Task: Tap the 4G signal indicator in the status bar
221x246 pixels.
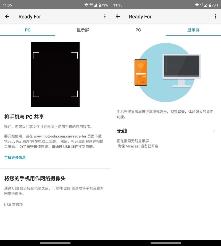Action: tap(91, 4)
